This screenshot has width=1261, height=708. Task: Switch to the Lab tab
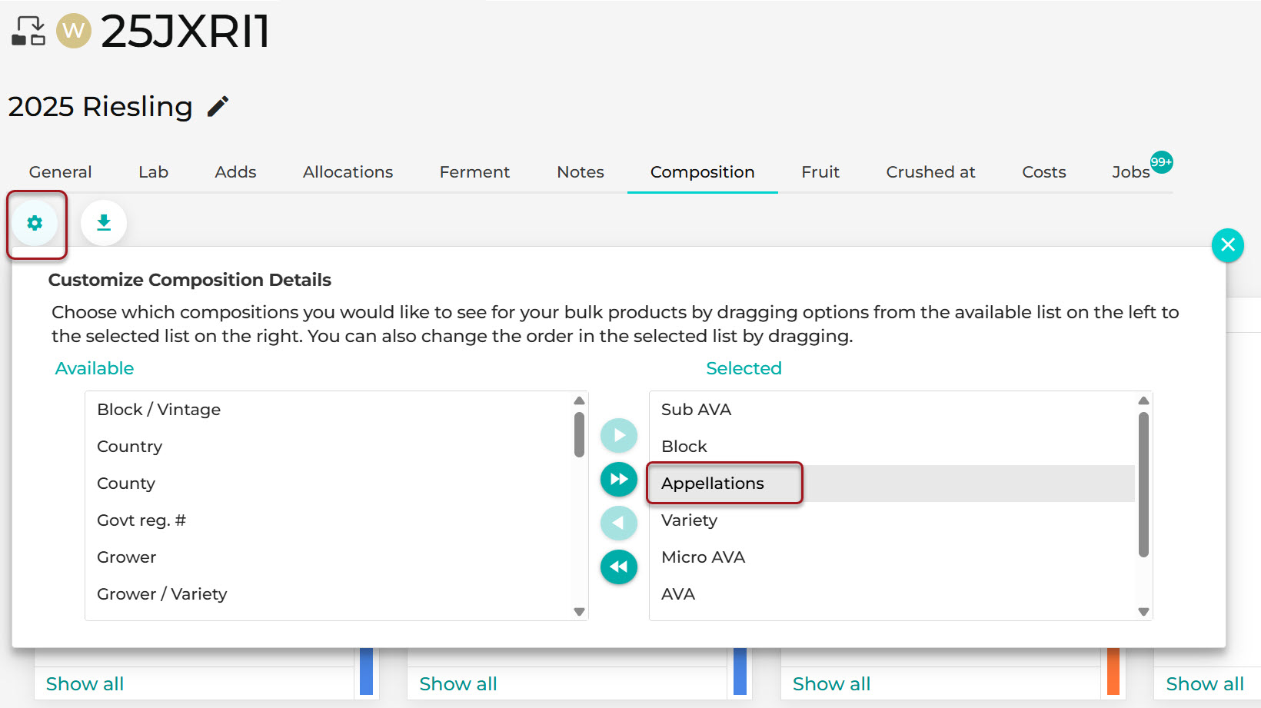(x=153, y=172)
